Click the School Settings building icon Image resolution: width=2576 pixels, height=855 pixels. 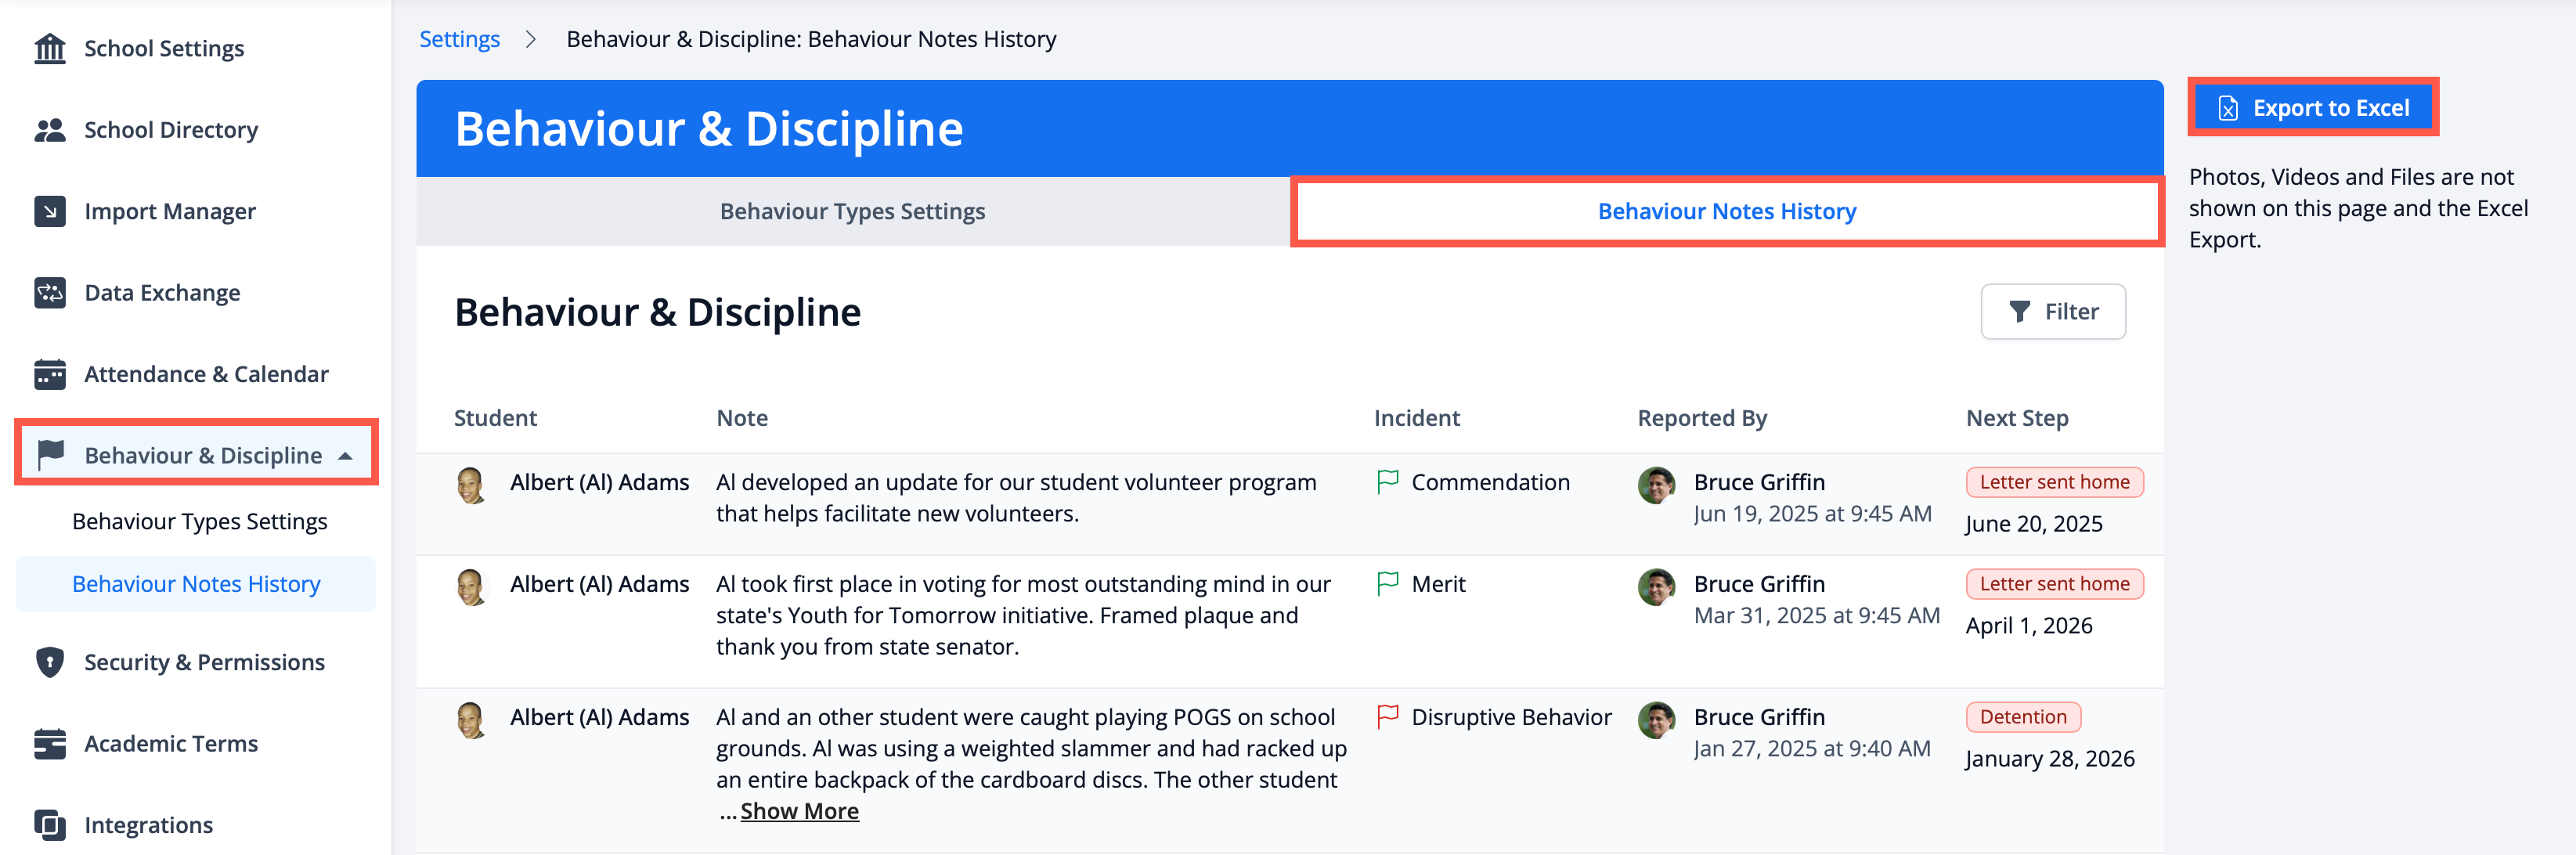click(49, 48)
